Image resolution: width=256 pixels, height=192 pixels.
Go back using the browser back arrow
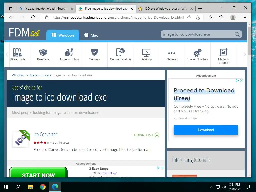tap(11, 17)
